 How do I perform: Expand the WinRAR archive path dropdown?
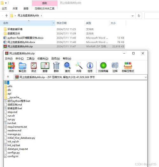[146, 77]
